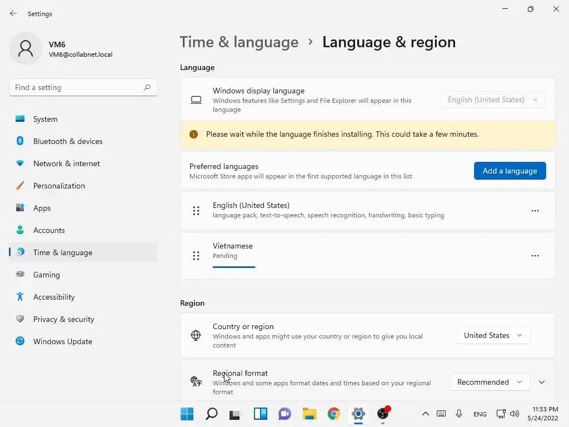569x427 pixels.
Task: Switch input language via ENG indicator
Action: (480, 414)
